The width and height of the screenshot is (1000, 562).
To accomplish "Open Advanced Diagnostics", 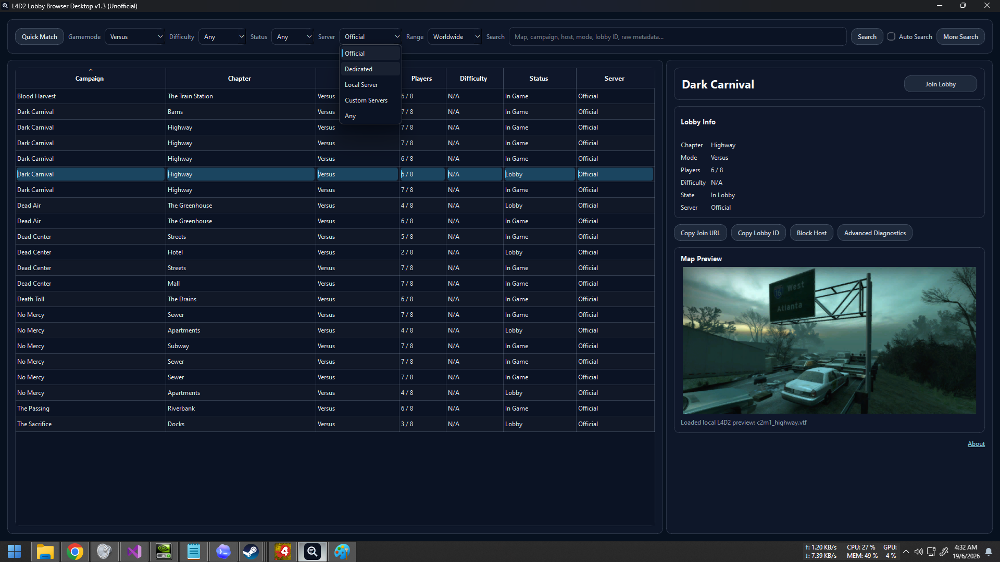I will pyautogui.click(x=874, y=233).
